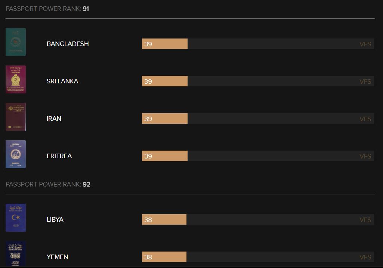383x268 pixels.
Task: Click the VFS link in Eritrea row
Action: [x=365, y=156]
